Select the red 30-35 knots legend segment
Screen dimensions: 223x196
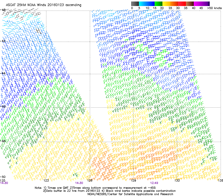point(182,4)
